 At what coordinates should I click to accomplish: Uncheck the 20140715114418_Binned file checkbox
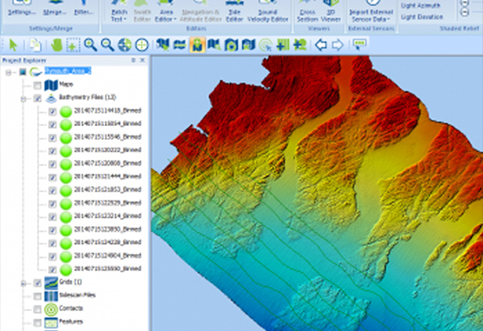52,112
